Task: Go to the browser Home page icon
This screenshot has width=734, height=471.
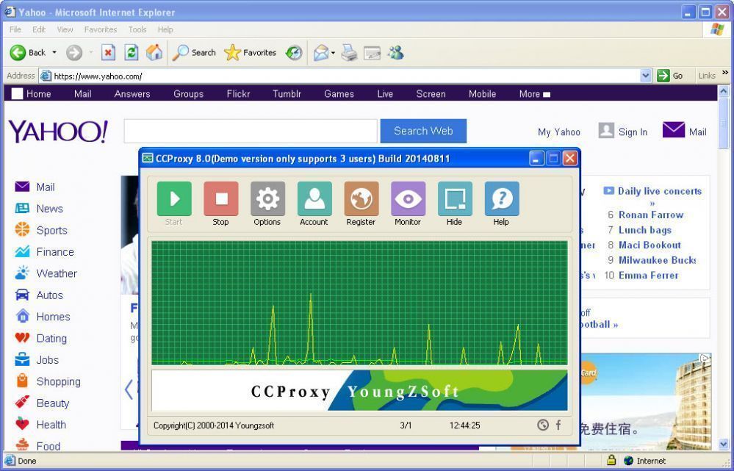Action: click(x=154, y=52)
